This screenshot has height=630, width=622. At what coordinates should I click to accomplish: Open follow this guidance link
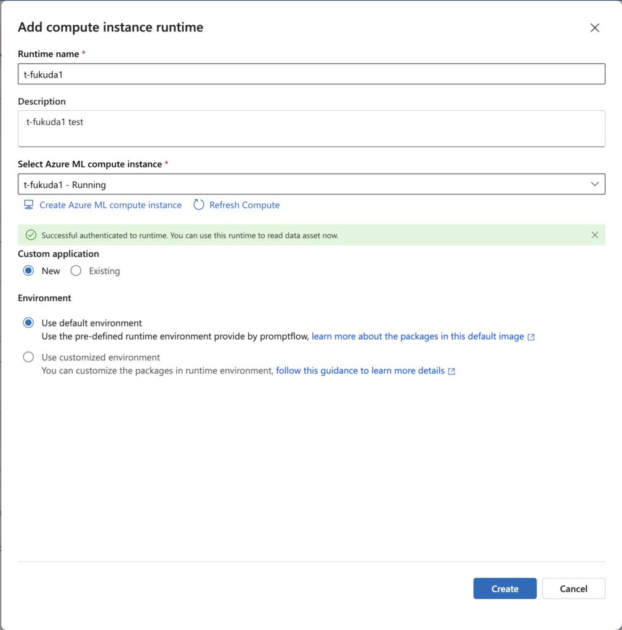[x=360, y=371]
